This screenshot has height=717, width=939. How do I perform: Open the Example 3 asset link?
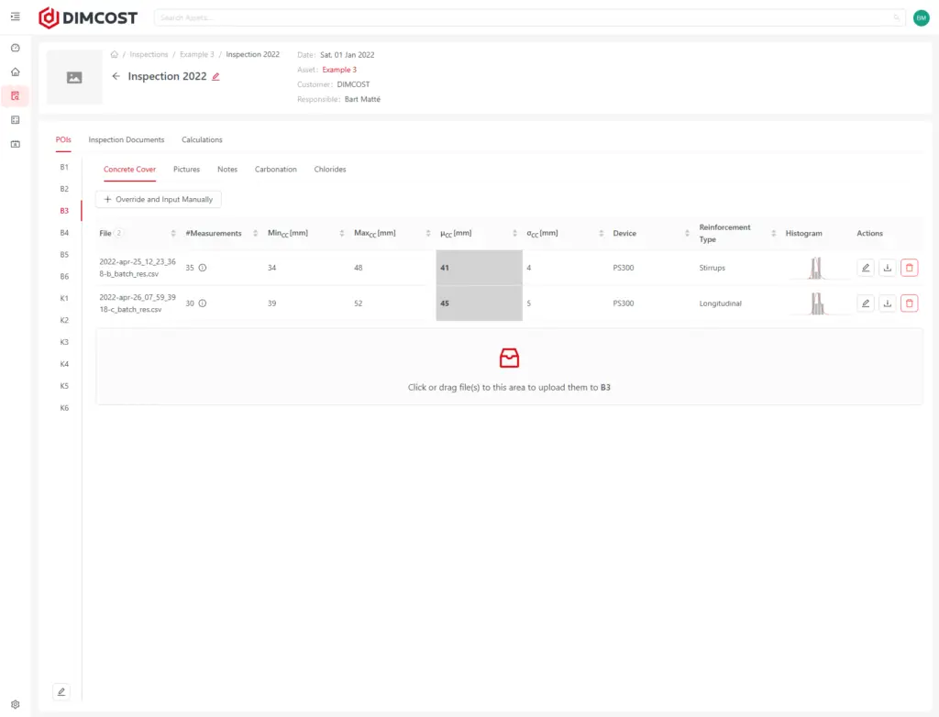pos(339,70)
